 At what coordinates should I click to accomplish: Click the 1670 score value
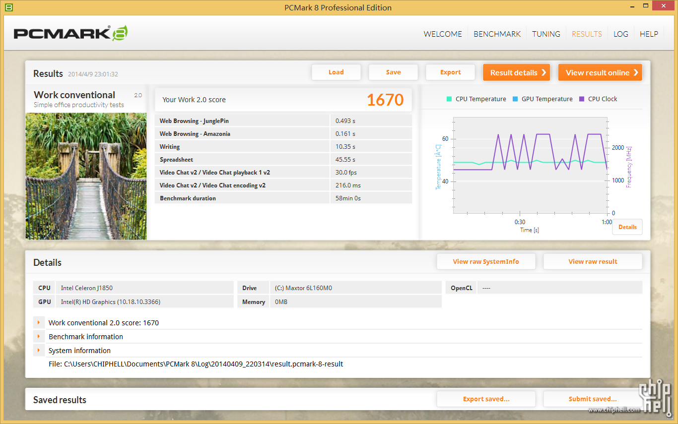click(x=385, y=100)
